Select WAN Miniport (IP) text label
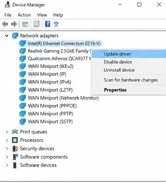This screenshot has width=166, height=185. coord(47,74)
